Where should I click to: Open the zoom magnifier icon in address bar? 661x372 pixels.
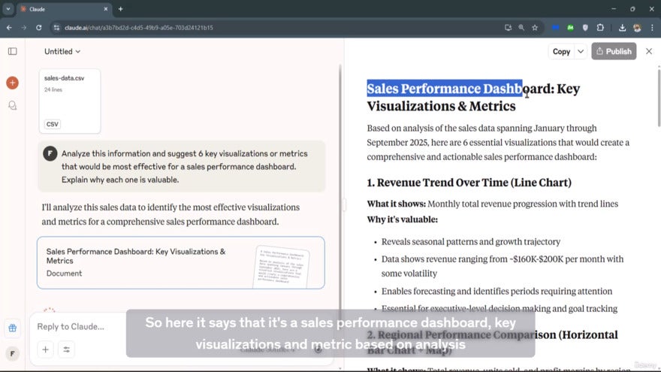pyautogui.click(x=521, y=27)
